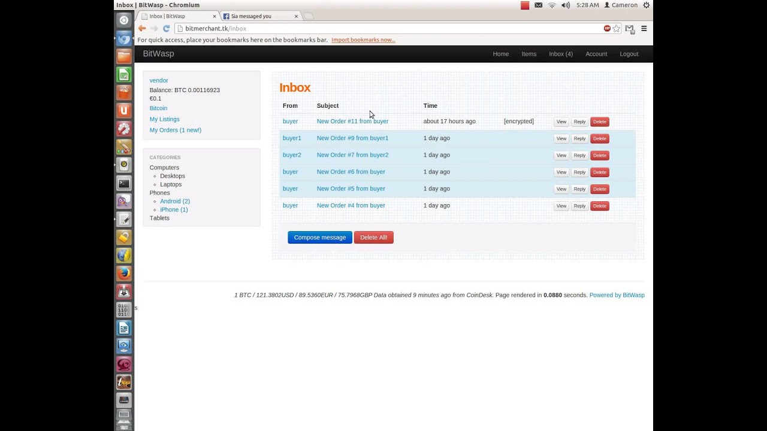Click the BitWasp brand logo link

point(158,54)
